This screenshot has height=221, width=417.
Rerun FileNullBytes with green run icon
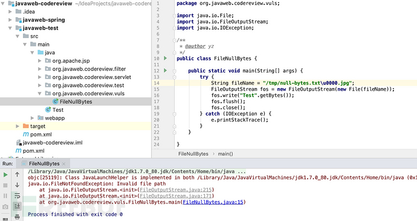pyautogui.click(x=5, y=175)
